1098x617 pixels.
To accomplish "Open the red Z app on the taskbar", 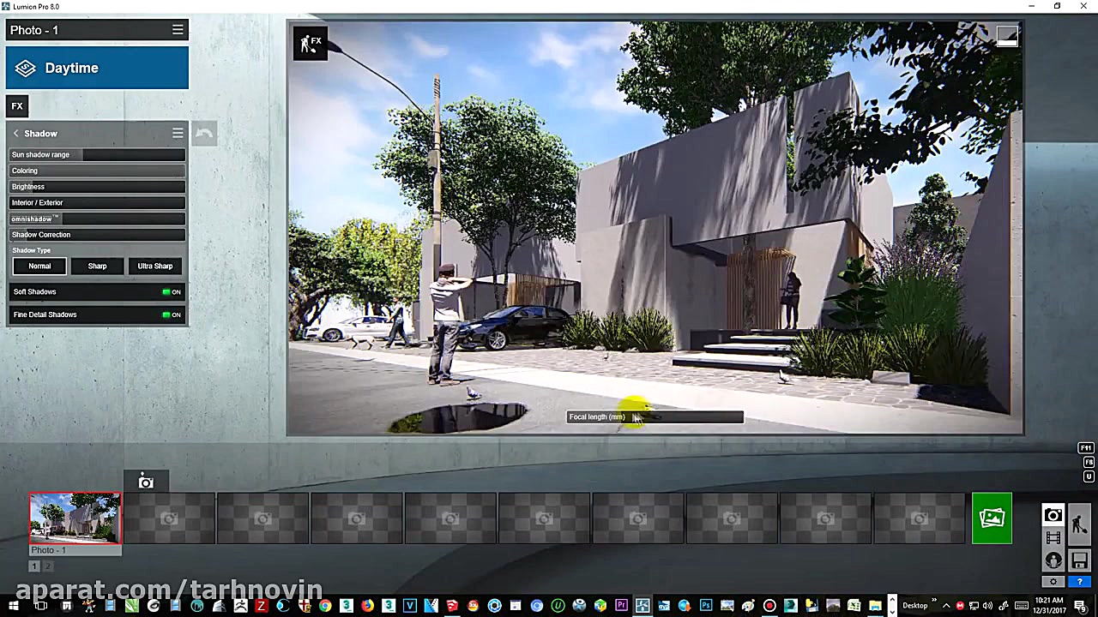I will tap(261, 606).
